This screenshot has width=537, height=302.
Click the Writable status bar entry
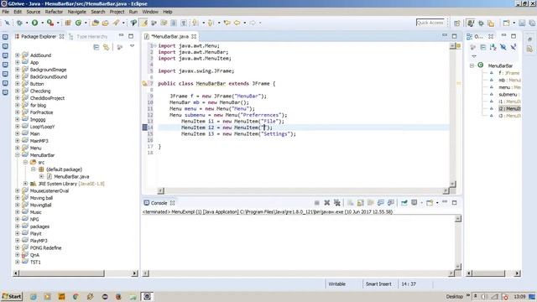click(x=336, y=284)
